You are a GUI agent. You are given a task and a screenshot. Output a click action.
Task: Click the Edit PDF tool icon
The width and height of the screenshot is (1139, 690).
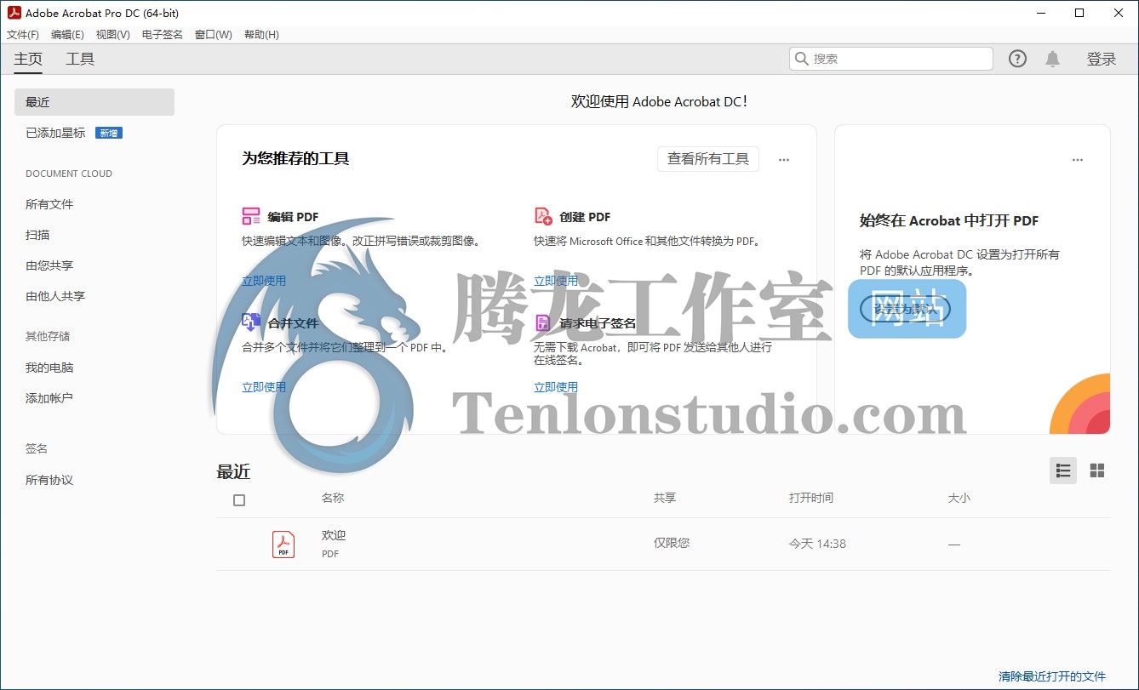tap(251, 216)
